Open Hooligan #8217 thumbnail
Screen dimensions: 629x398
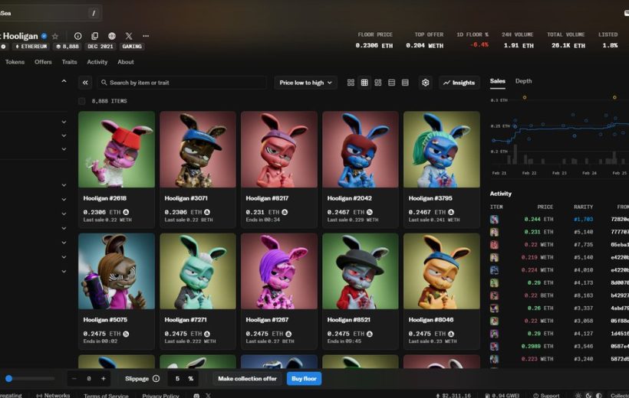279,149
